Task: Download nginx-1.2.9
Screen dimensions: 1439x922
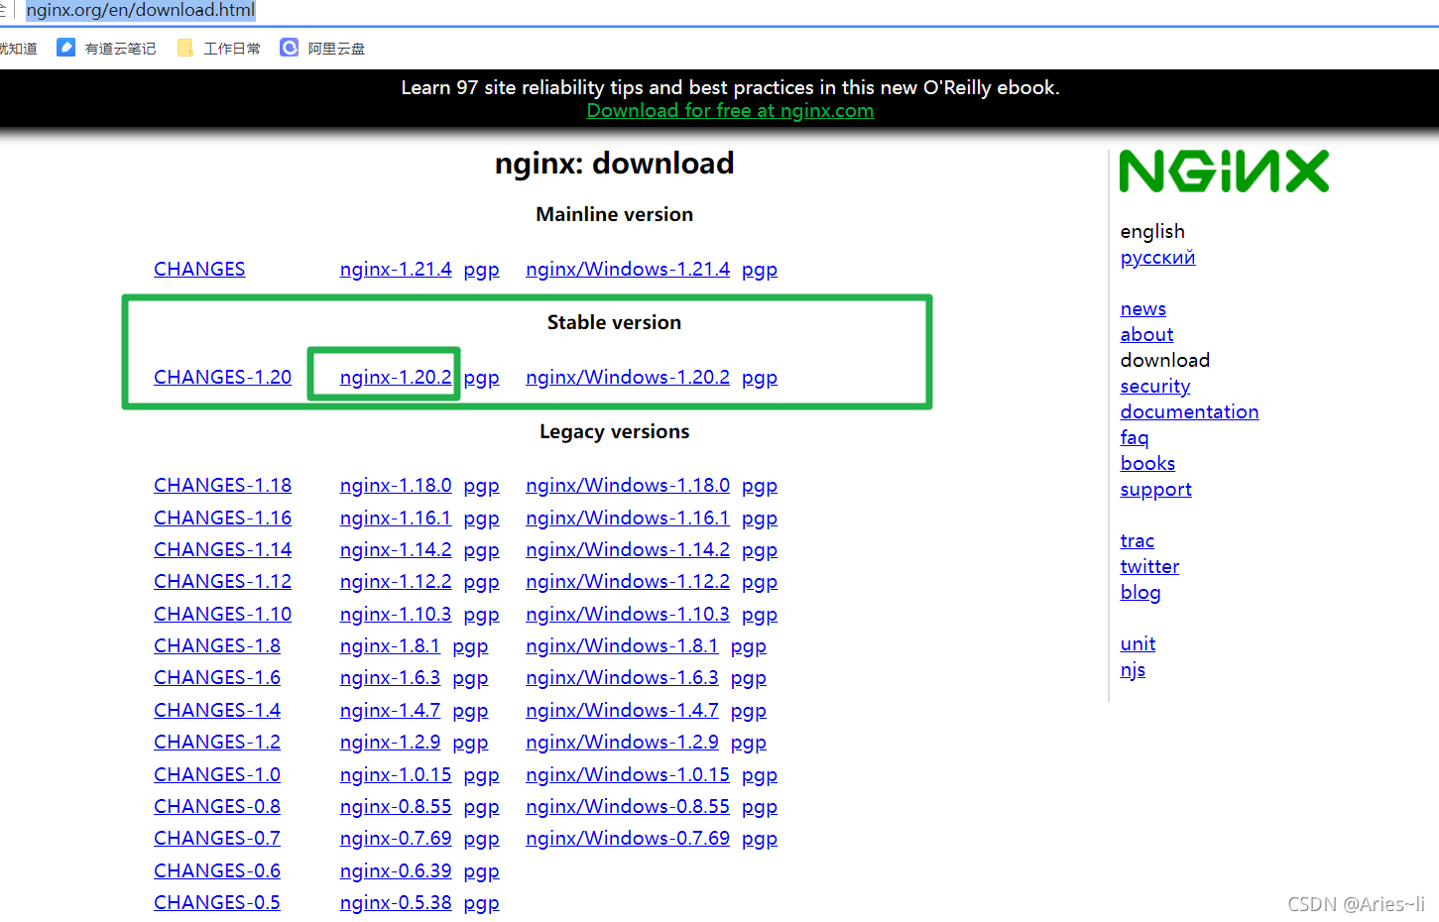Action: [390, 742]
